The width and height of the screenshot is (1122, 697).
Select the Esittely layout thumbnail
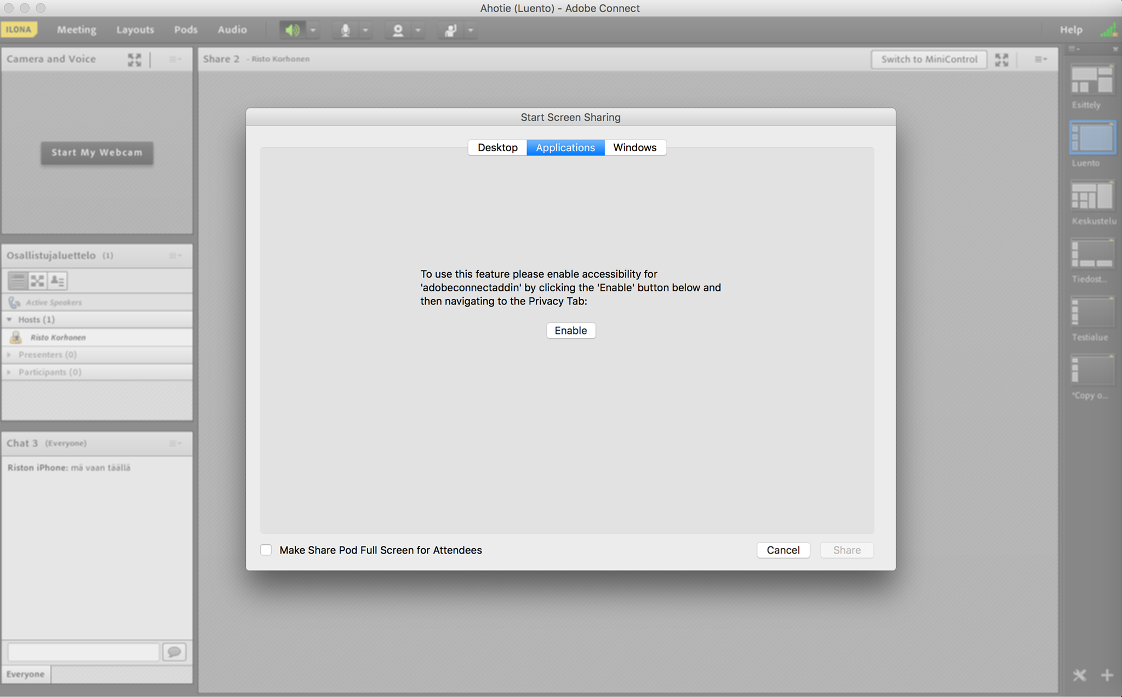[1092, 80]
